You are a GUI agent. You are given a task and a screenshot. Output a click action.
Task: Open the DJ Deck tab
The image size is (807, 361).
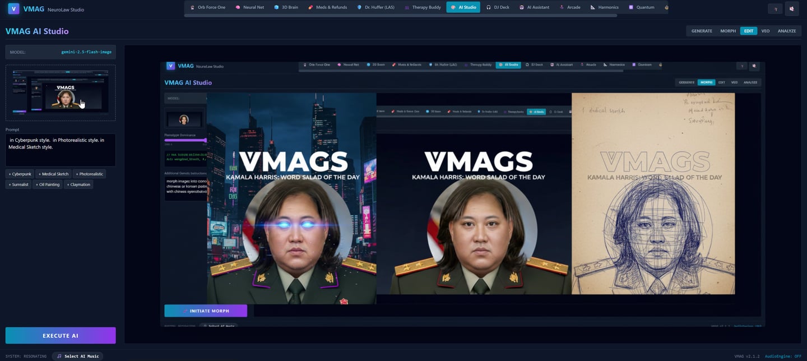(498, 7)
